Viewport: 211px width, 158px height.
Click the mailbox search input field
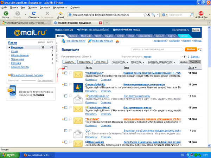point(157,49)
